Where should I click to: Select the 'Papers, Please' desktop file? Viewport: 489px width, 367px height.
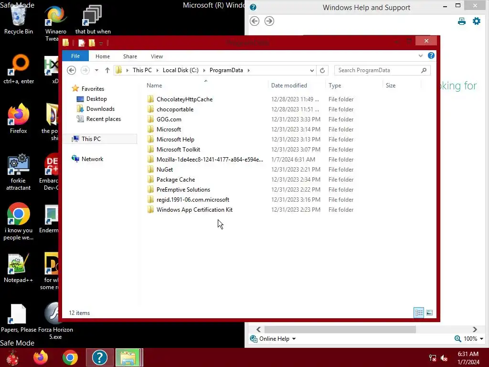[19, 318]
